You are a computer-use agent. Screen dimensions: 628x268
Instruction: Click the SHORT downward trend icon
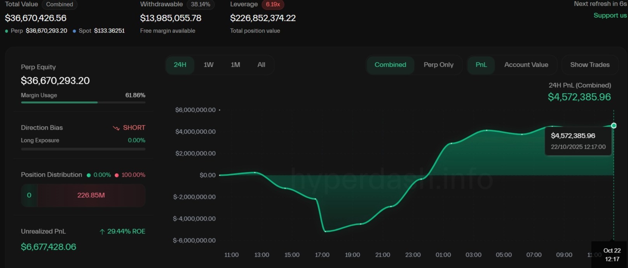[116, 128]
